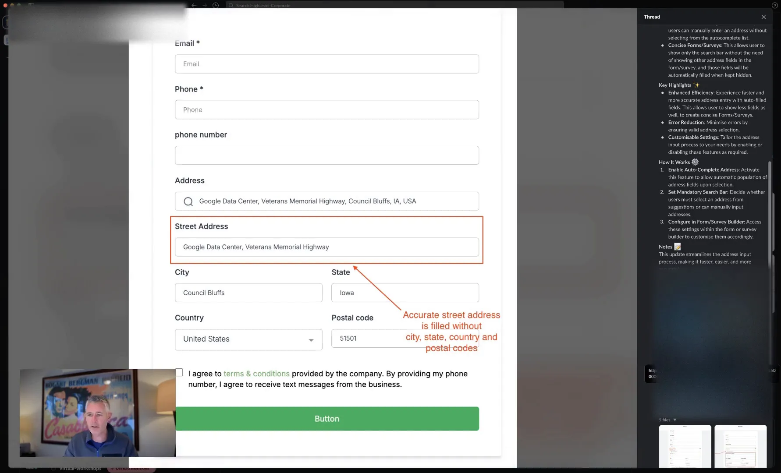Focus the Street Address field
Screen dimensions: 781x473
coord(327,247)
